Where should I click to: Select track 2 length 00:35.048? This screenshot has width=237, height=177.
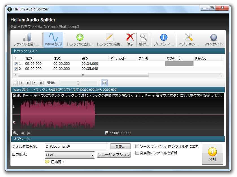click(x=90, y=69)
